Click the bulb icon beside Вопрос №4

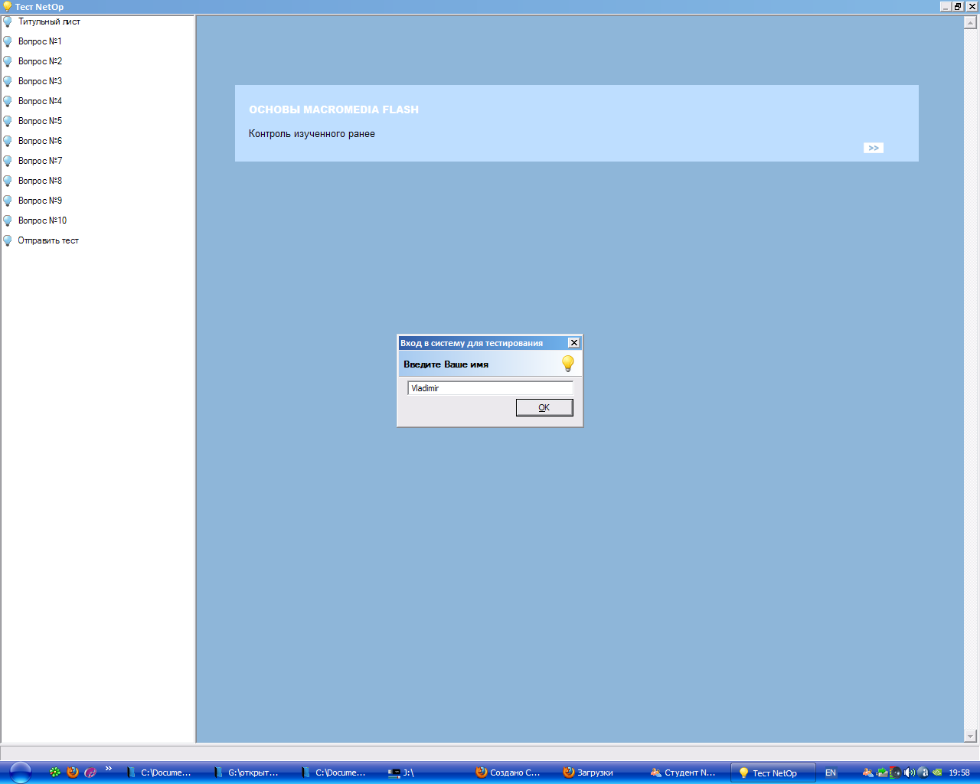click(x=8, y=101)
